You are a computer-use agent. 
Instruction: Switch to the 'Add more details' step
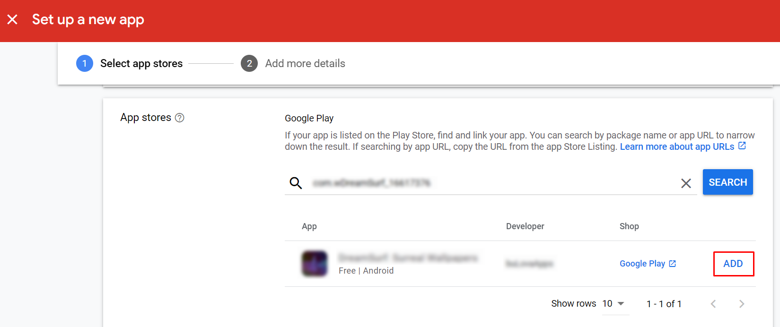click(305, 63)
